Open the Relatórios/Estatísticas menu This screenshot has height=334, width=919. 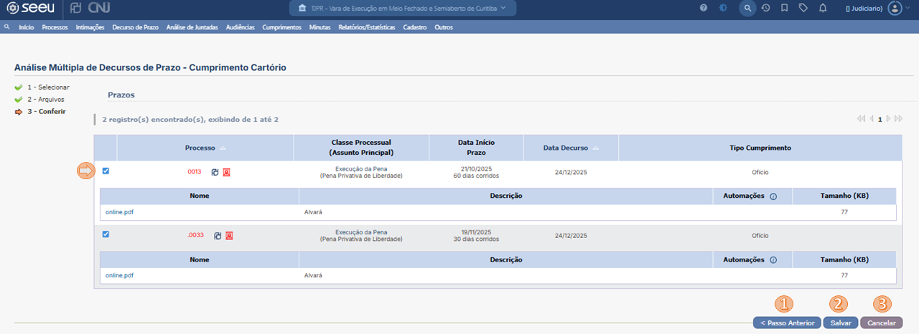pos(367,27)
